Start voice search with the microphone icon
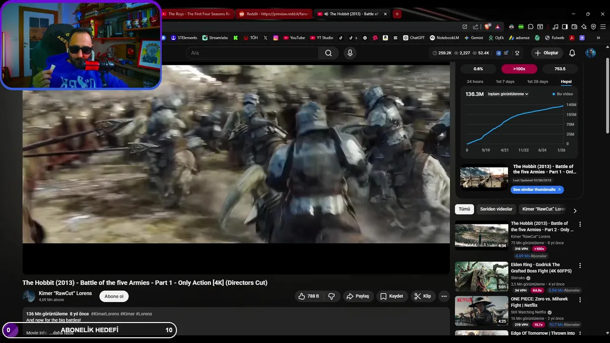Image resolution: width=610 pixels, height=343 pixels. click(x=350, y=53)
